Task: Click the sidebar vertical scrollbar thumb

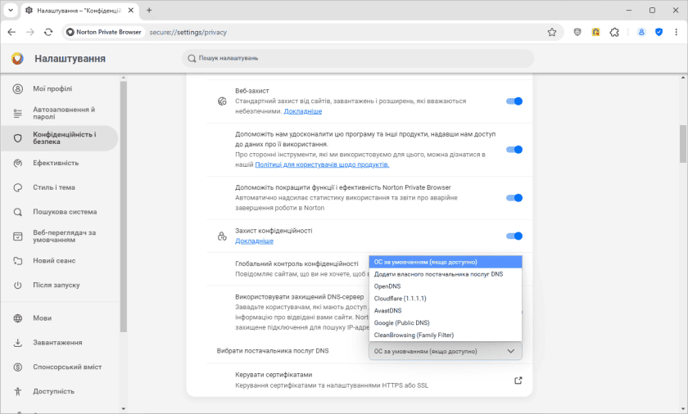Action: (124, 206)
